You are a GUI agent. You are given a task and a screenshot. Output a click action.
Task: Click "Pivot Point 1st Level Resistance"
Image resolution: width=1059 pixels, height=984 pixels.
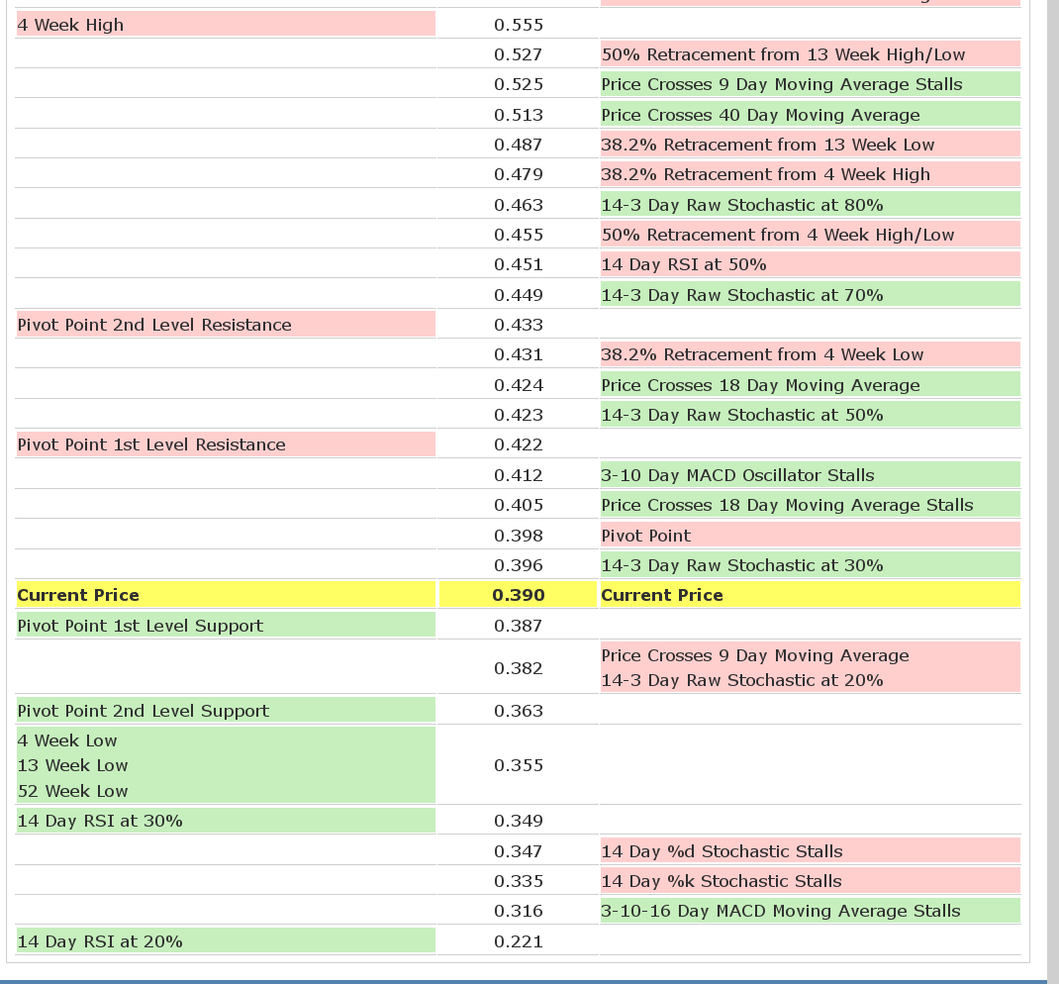pyautogui.click(x=151, y=444)
